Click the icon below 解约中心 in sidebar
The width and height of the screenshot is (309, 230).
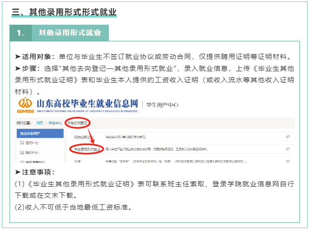(21, 163)
